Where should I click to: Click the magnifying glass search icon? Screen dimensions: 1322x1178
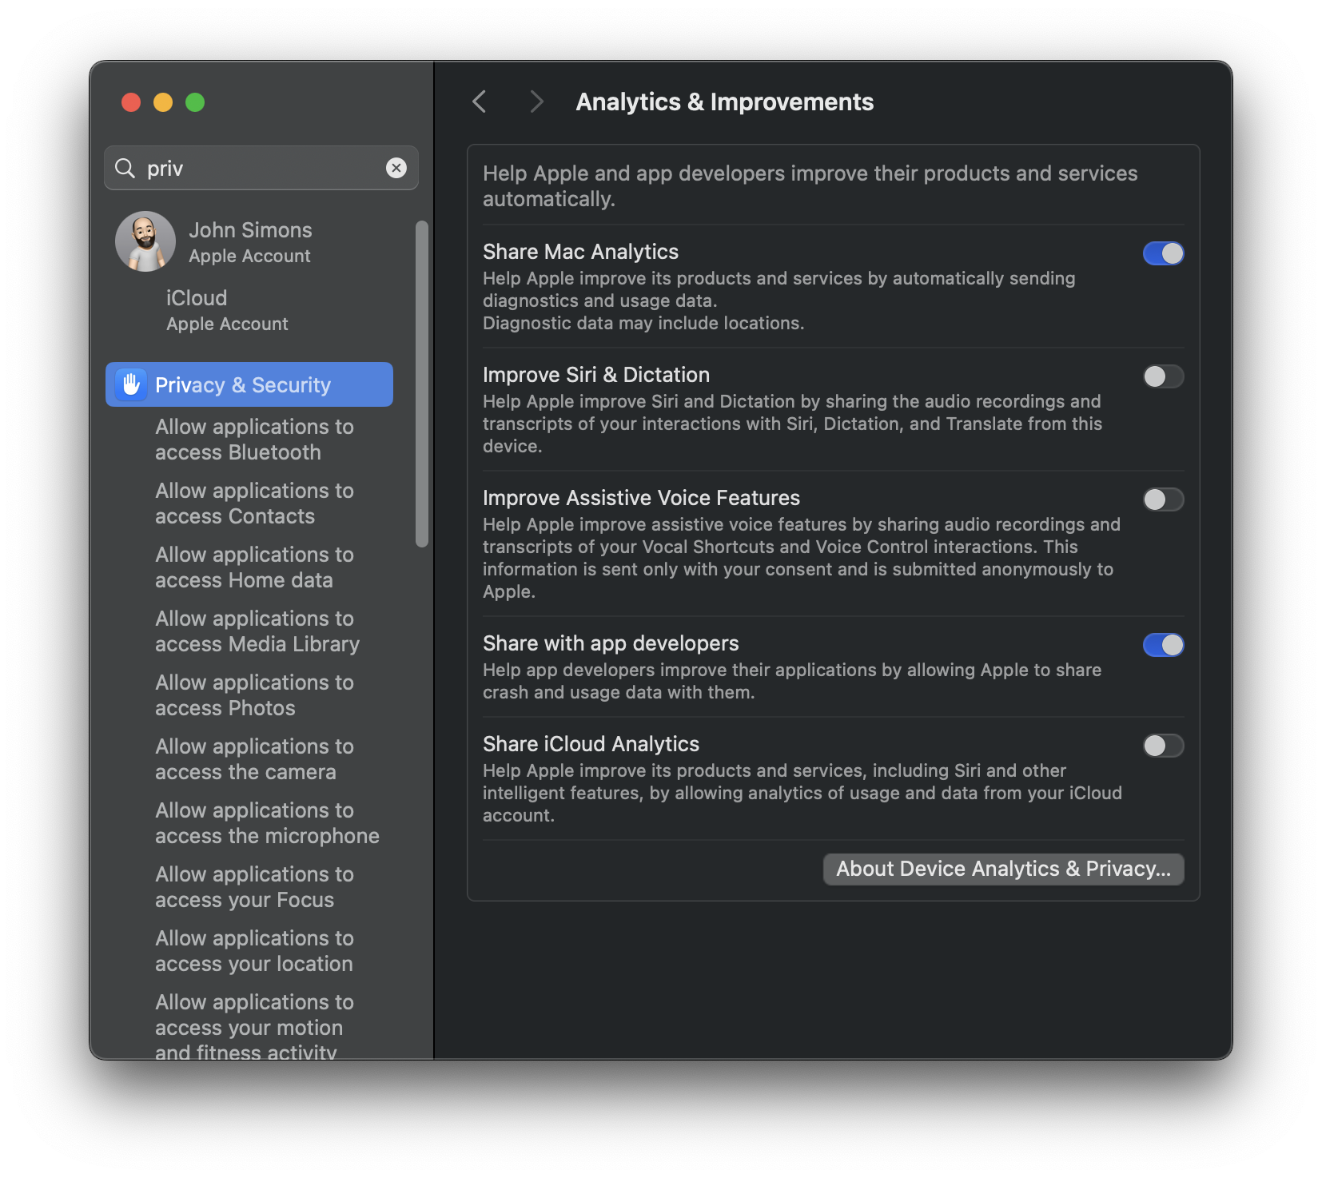[x=125, y=168]
